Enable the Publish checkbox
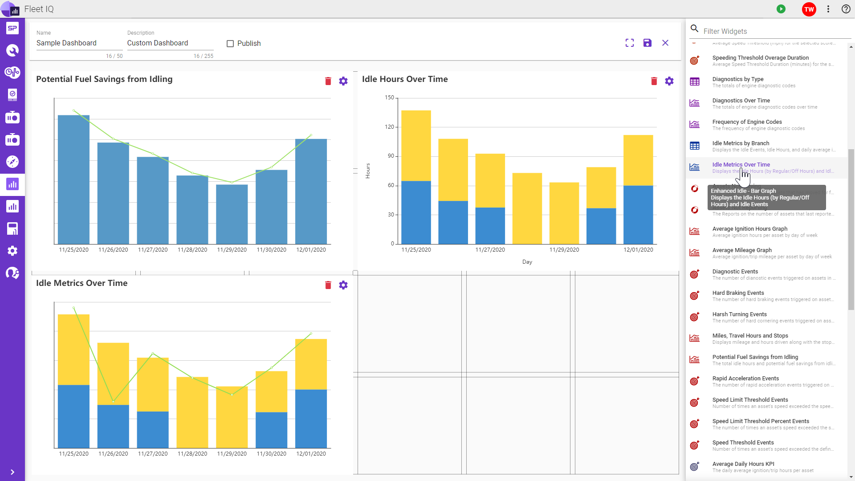The image size is (855, 481). tap(230, 44)
